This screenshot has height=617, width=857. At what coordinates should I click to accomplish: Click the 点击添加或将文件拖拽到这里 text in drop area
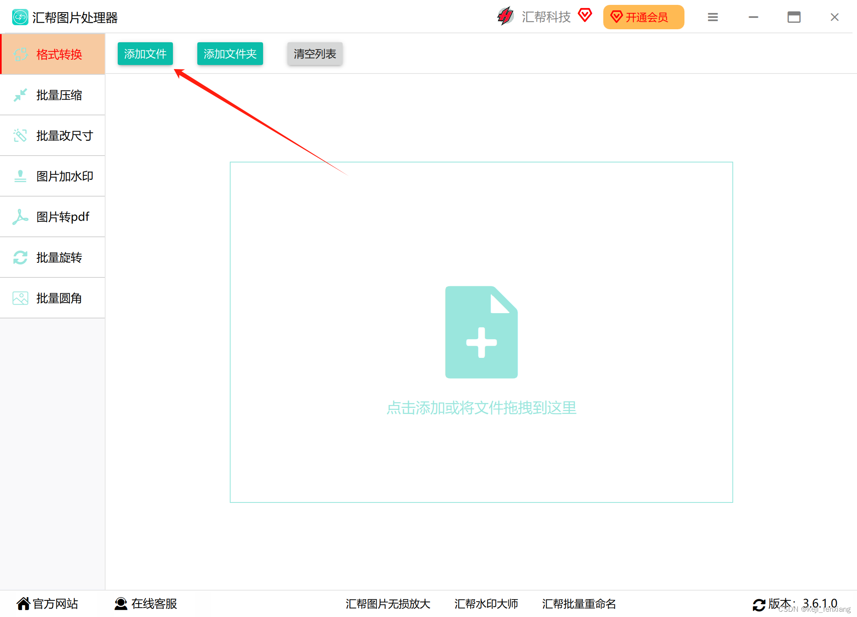[481, 408]
